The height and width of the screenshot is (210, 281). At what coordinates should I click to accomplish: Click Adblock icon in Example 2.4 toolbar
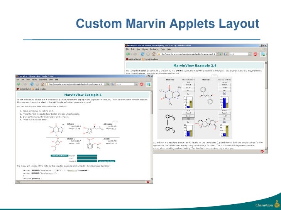click(x=256, y=54)
